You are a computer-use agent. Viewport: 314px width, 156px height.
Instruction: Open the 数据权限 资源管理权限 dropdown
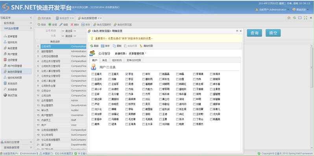pyautogui.click(x=137, y=53)
